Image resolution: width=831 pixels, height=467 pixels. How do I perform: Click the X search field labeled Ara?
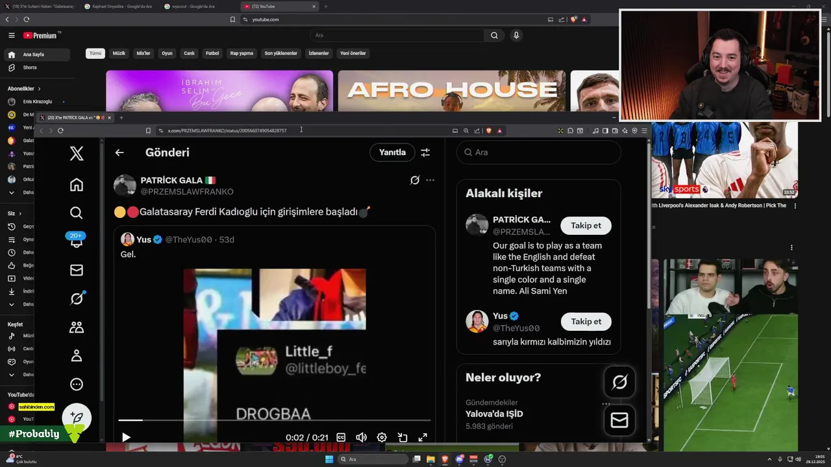(x=538, y=152)
